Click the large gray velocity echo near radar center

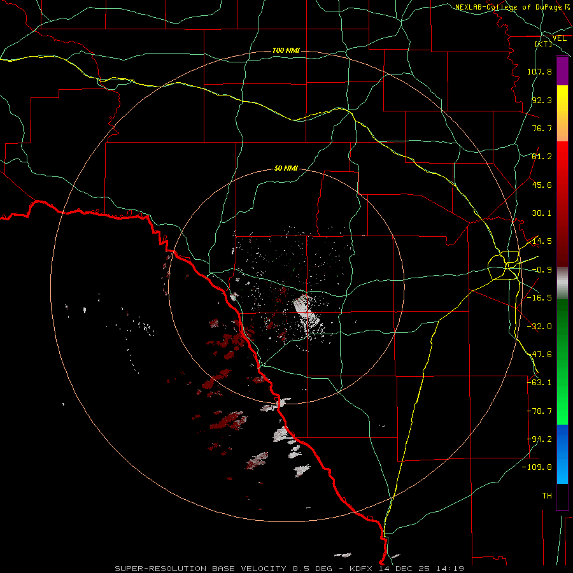point(306,311)
